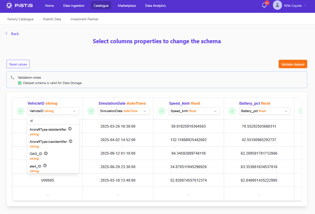Screen dimensions: 315x214
Task: Switch to Publish Data tab
Action: coord(52,19)
